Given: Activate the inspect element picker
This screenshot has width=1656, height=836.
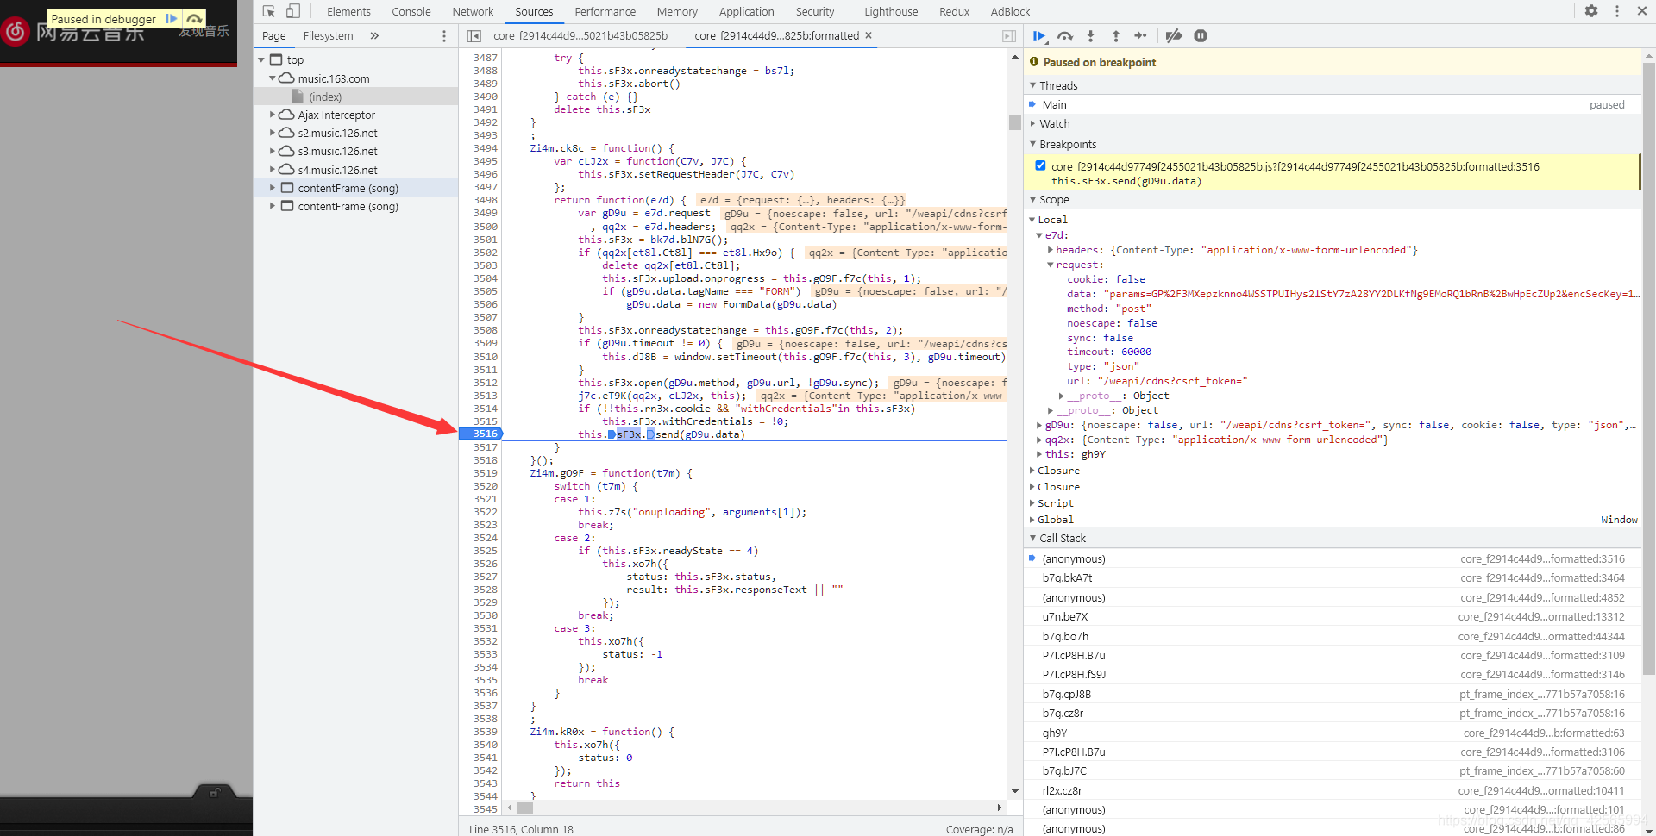Looking at the screenshot, I should click(x=269, y=11).
